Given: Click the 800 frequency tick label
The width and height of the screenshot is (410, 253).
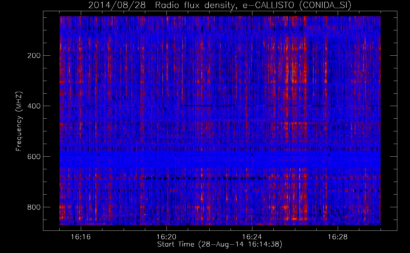Looking at the screenshot, I should pyautogui.click(x=34, y=207).
